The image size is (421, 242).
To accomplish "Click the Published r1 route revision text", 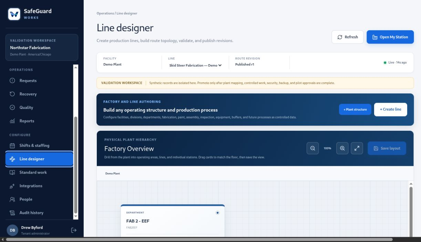I will point(245,65).
